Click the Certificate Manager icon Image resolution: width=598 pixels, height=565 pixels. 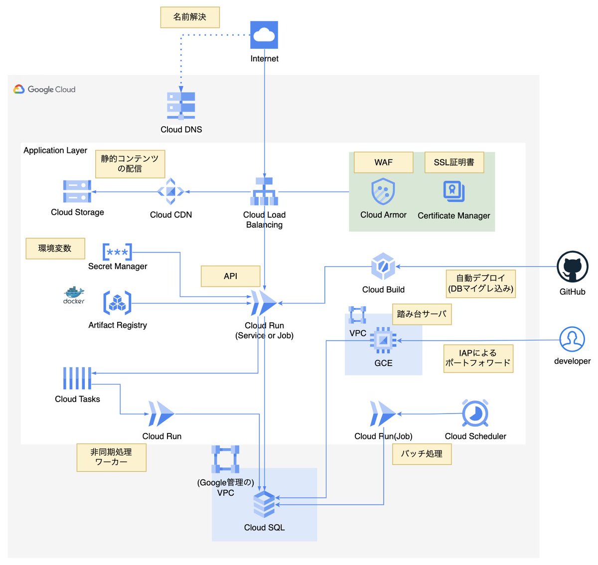click(x=454, y=191)
